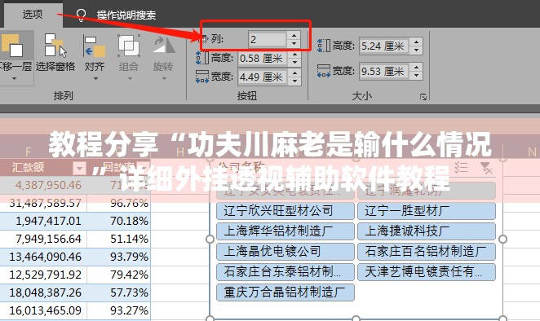Select slicer item 石家庄台东泰铝材制...
The height and width of the screenshot is (321, 540).
[x=285, y=272]
